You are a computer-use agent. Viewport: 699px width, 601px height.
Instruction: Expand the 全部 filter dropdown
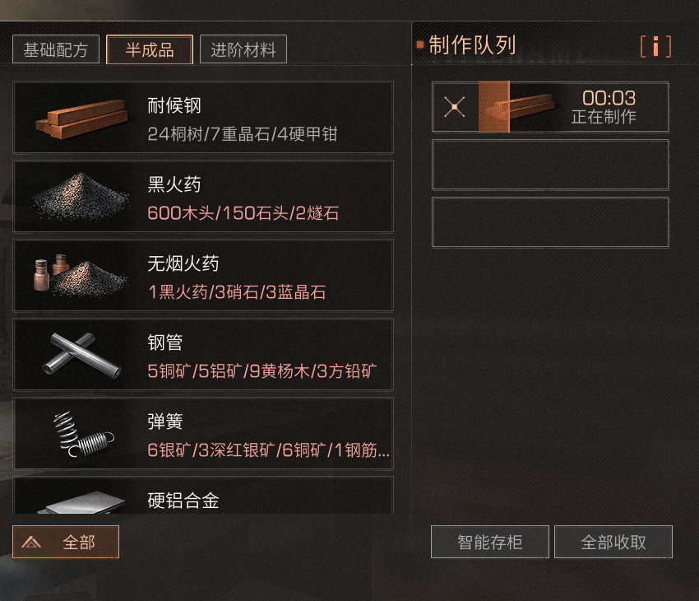click(x=66, y=542)
